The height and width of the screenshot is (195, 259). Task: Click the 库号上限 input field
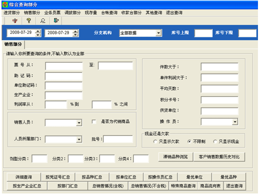coord(204,33)
